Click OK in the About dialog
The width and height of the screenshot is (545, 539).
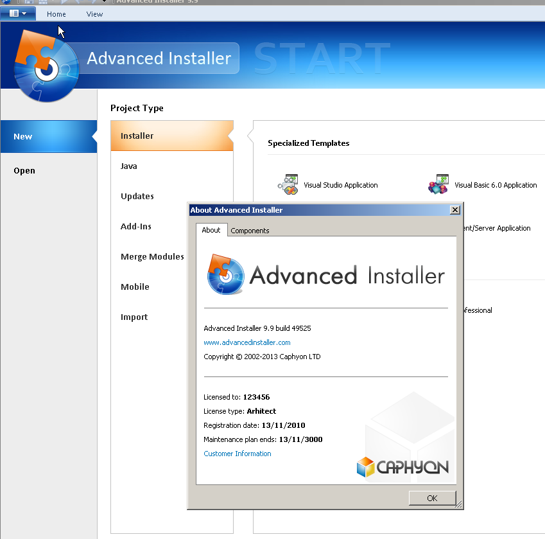pyautogui.click(x=432, y=498)
